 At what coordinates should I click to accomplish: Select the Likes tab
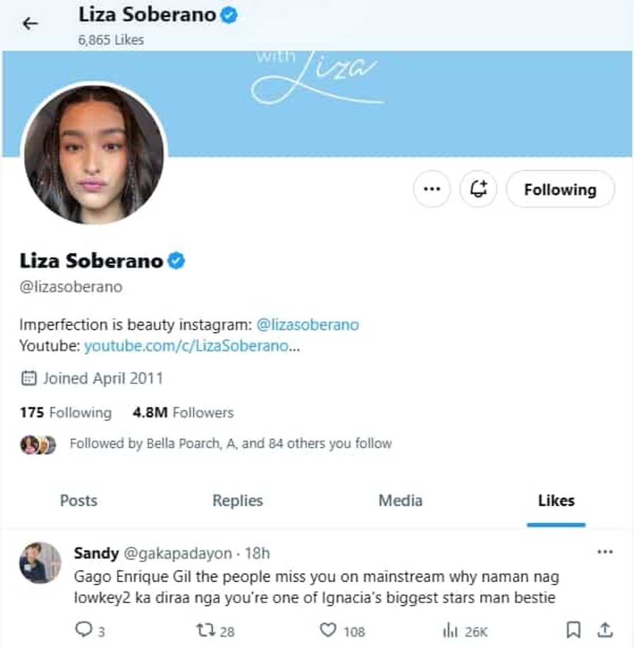tap(556, 501)
